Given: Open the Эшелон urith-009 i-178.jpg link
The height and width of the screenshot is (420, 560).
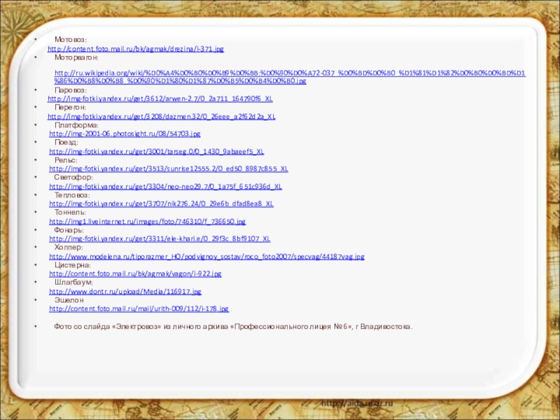Looking at the screenshot, I should 139,309.
